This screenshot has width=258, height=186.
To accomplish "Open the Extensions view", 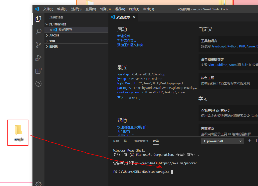I will (38, 71).
